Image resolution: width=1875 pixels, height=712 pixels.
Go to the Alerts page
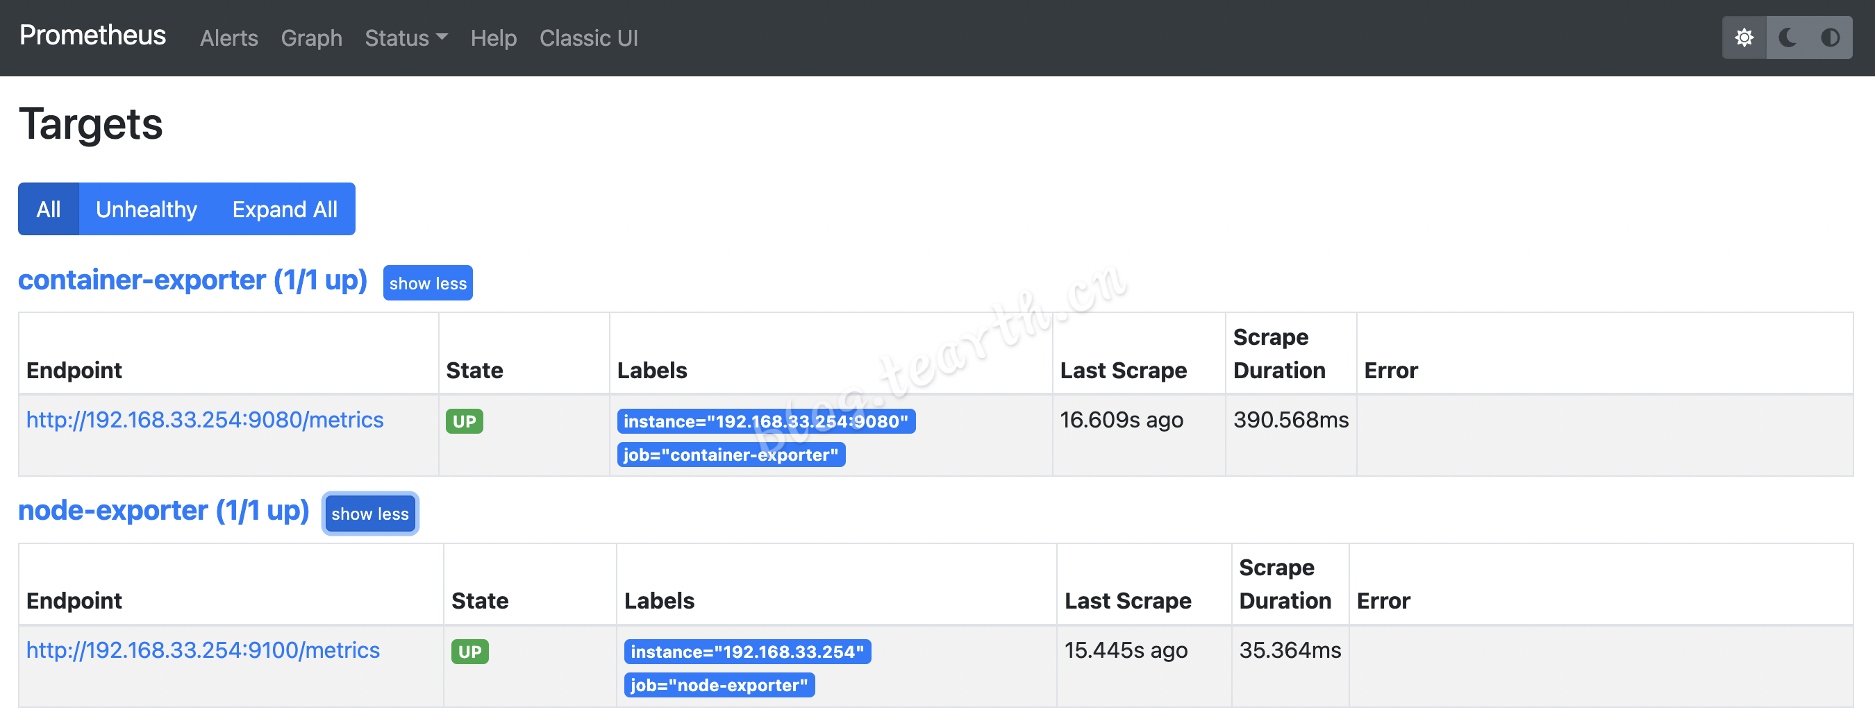tap(228, 37)
